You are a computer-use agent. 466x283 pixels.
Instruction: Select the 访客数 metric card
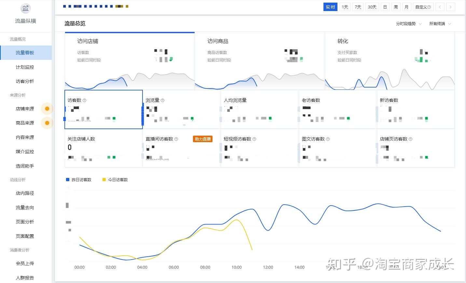[x=103, y=110]
